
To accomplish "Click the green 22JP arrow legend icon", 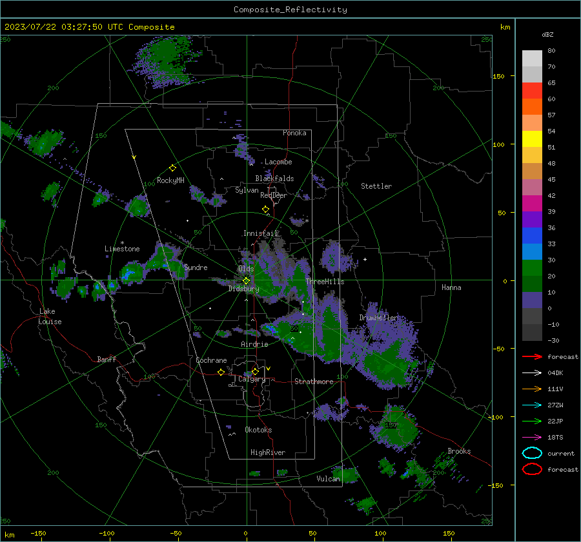I will click(x=532, y=421).
